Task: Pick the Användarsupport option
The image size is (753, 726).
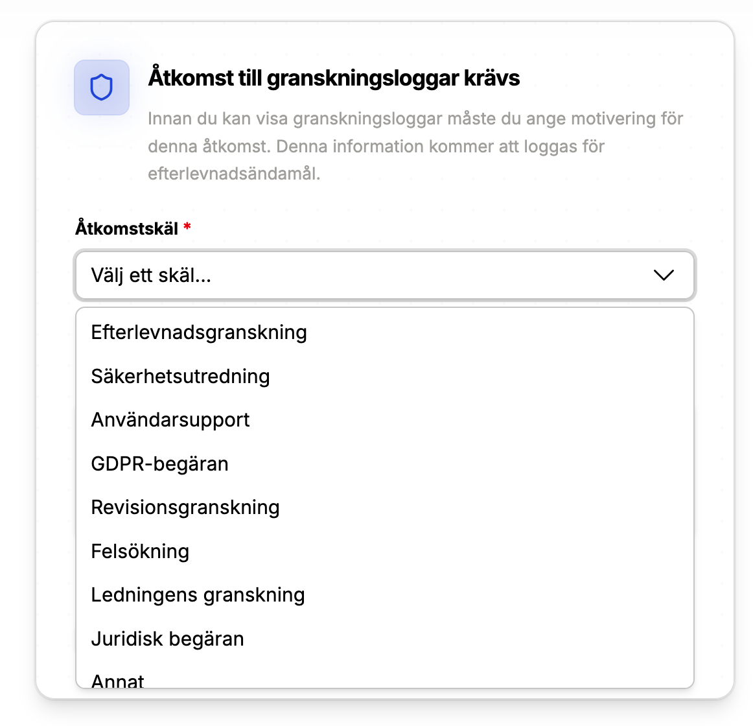Action: point(170,420)
